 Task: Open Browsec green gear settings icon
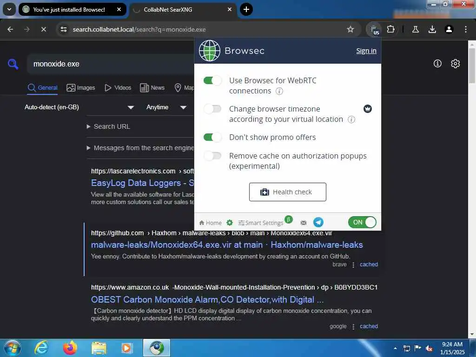coord(230,223)
